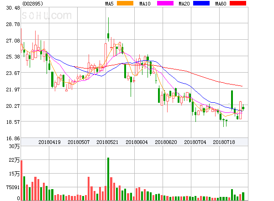This screenshot has height=201, width=274.
Task: Select the MA20 legend label
Action: click(x=184, y=4)
